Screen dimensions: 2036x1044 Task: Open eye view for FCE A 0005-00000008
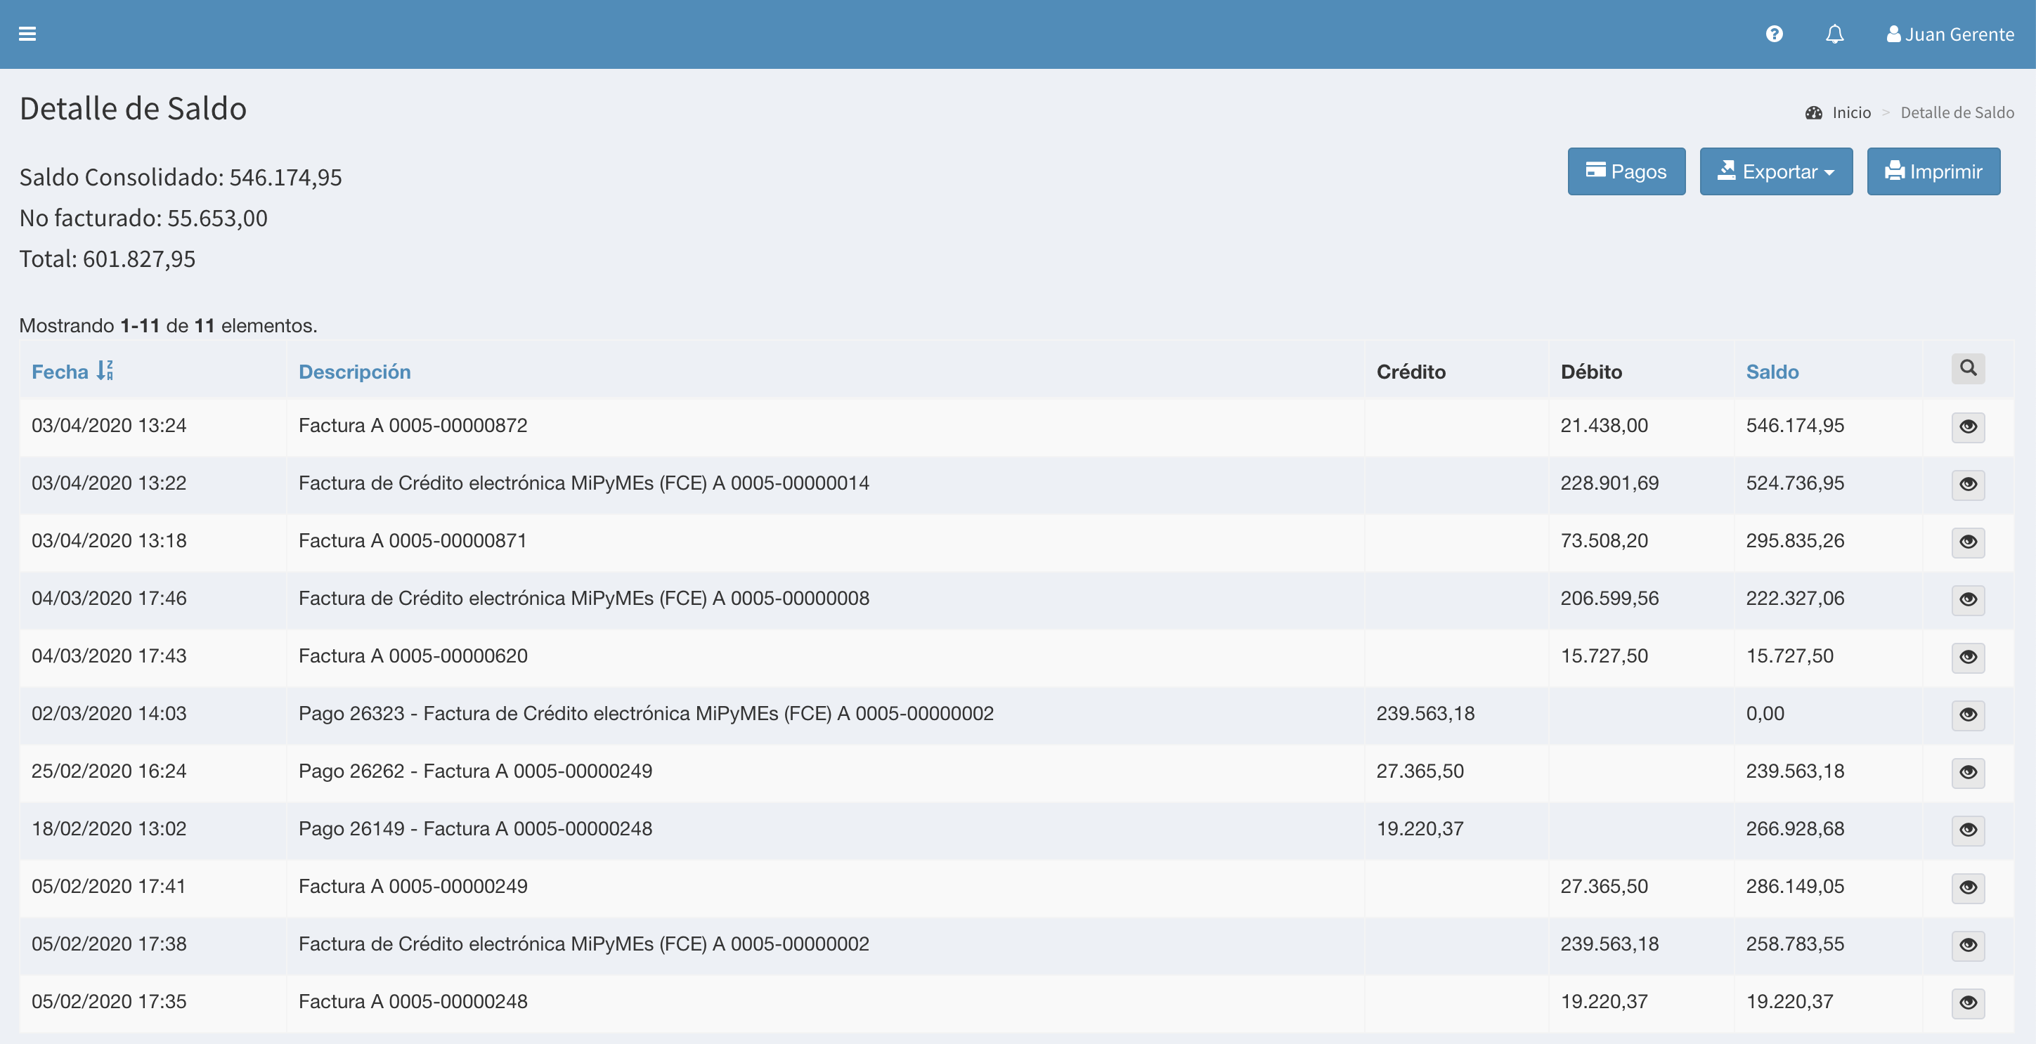point(1967,599)
